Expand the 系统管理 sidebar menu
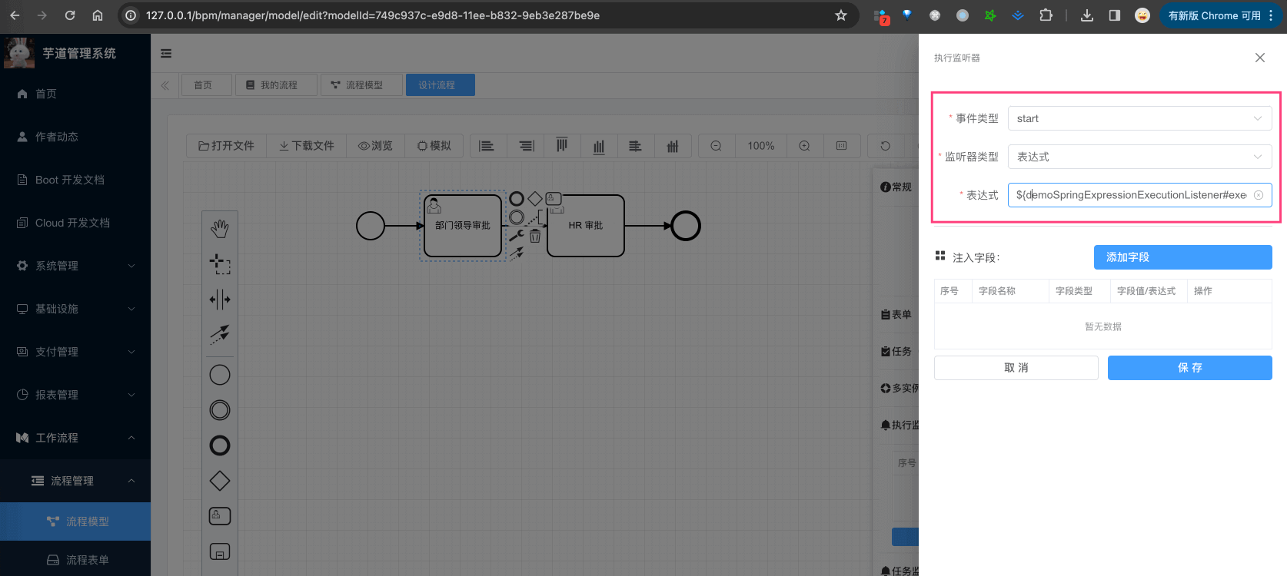Screen dimensions: 1287x576 [x=75, y=266]
